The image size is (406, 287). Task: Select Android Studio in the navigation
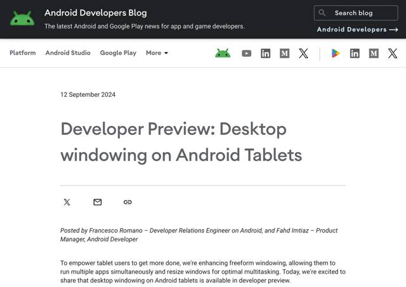[68, 53]
